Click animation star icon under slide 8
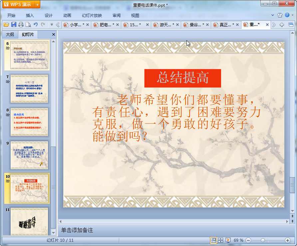 point(8,115)
